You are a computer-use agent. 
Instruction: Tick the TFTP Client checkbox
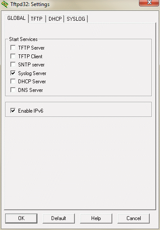point(13,56)
